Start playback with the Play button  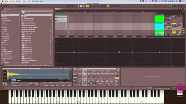78,6
